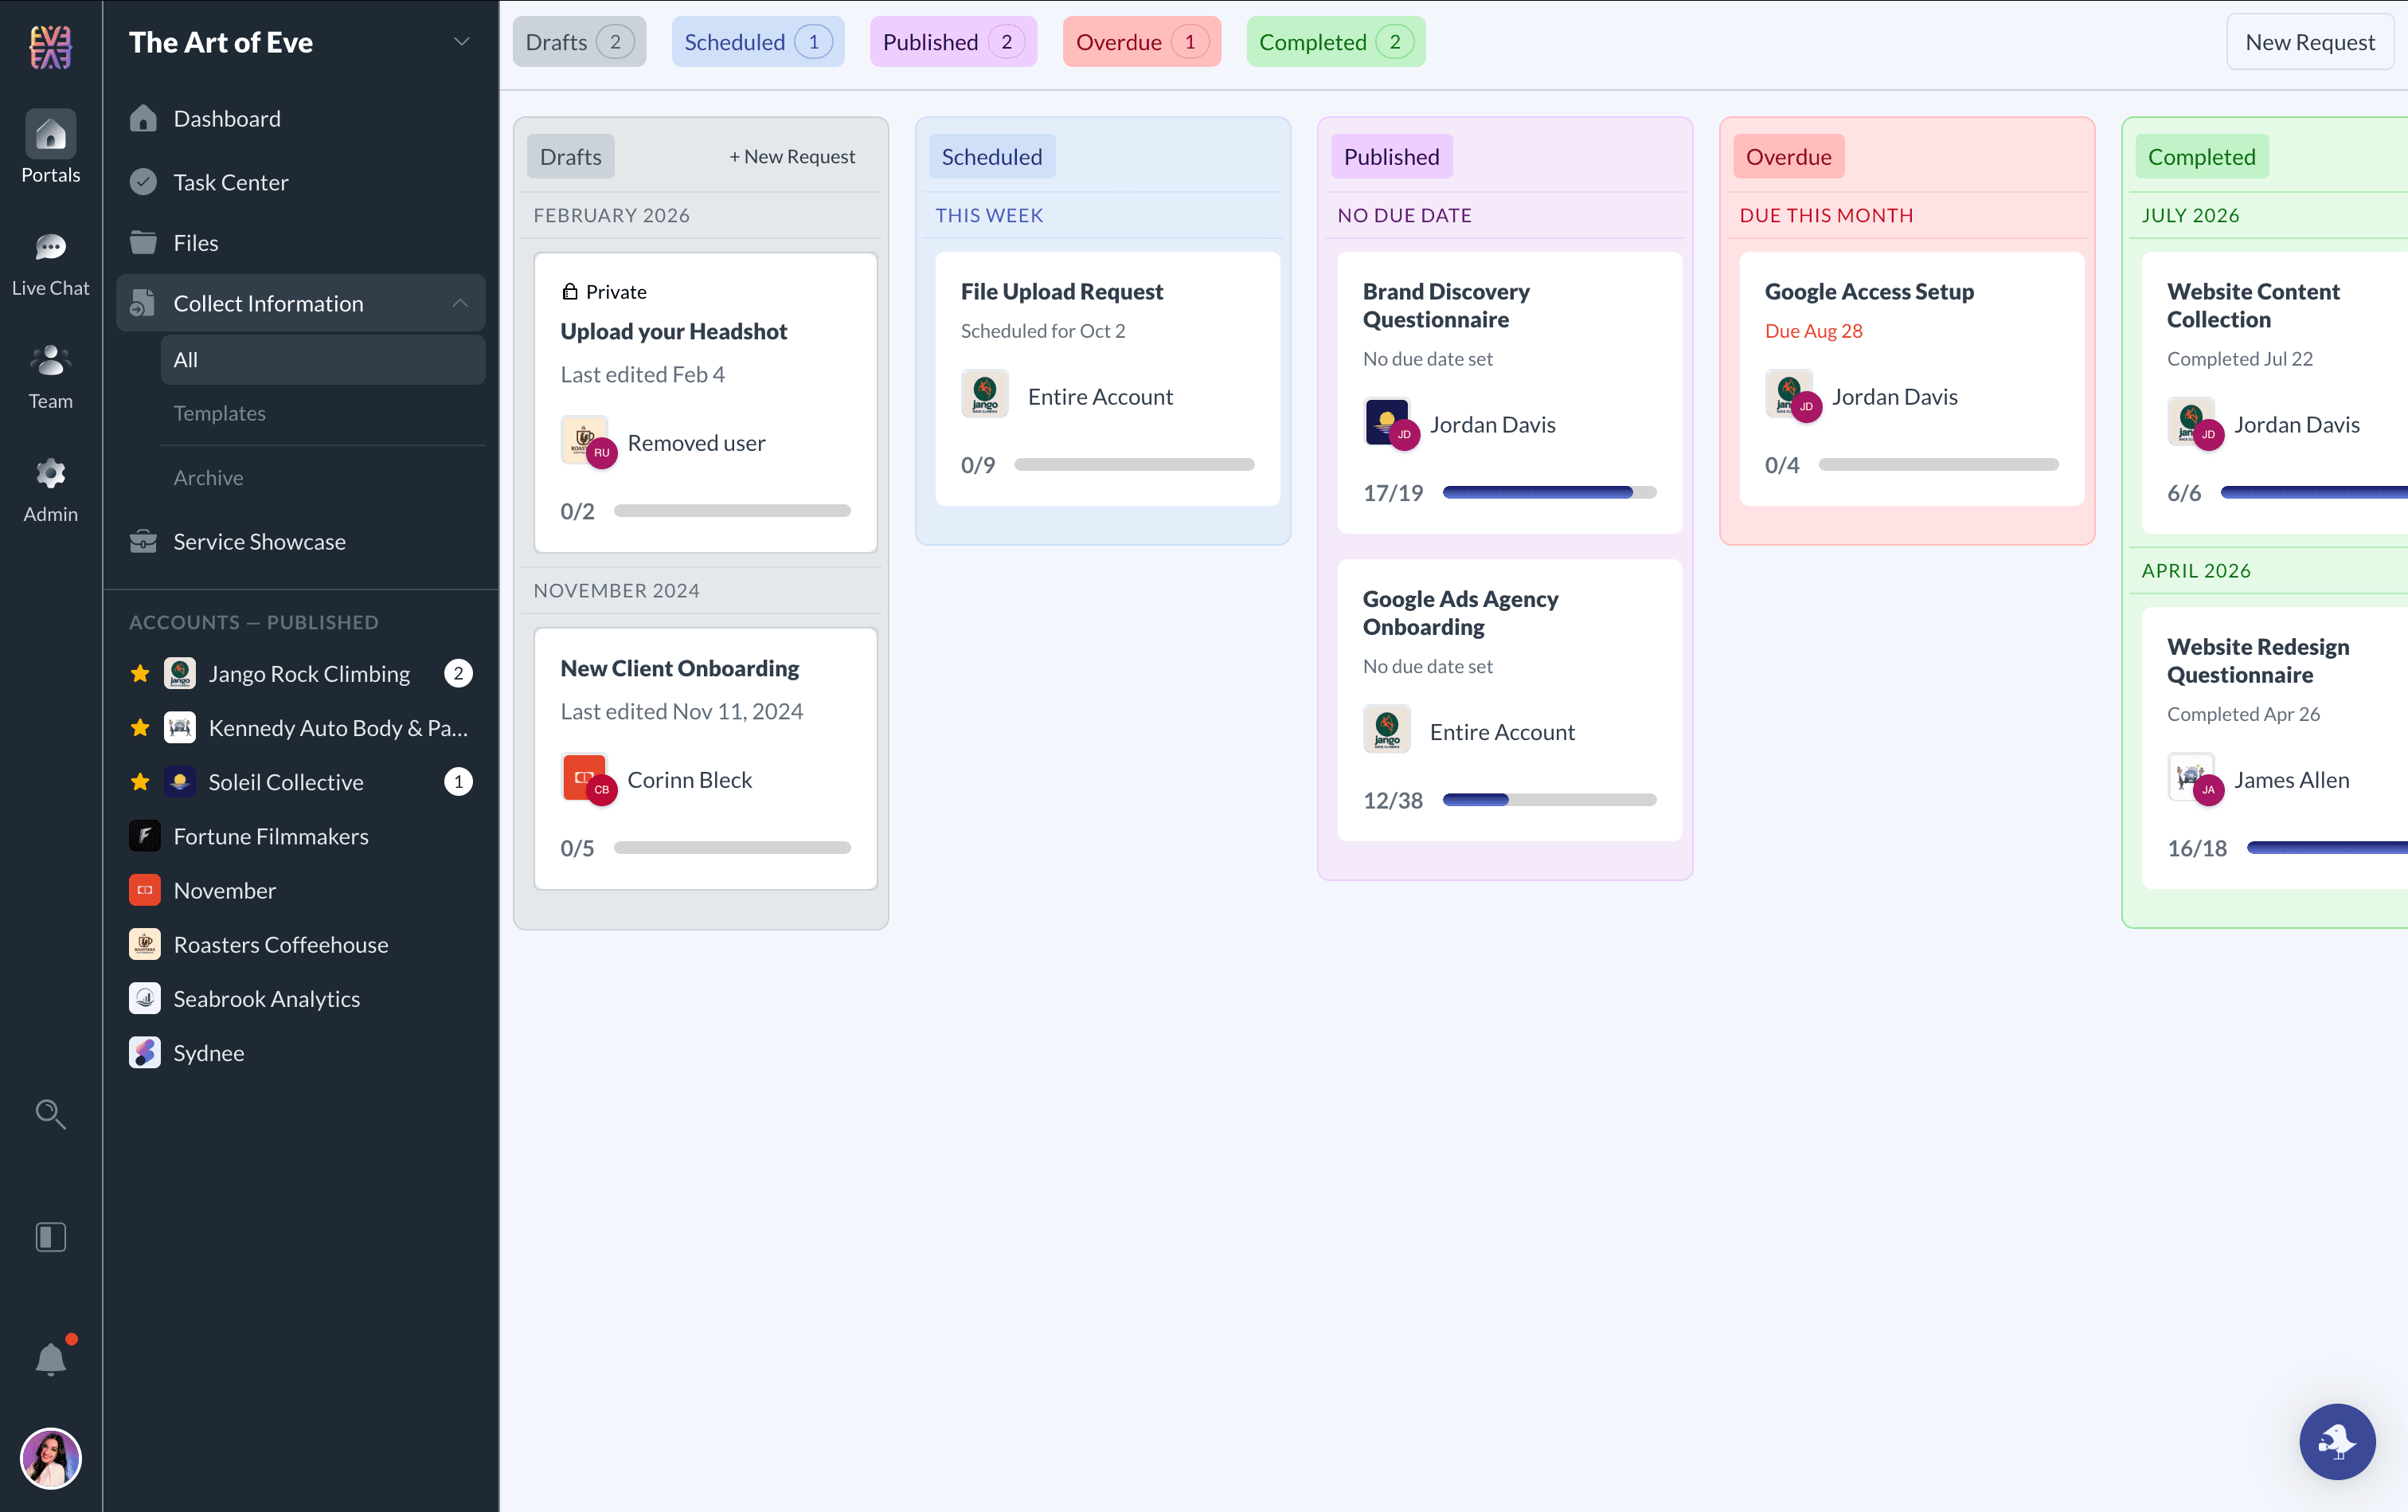Open the Kennedy Auto Body account
The image size is (2408, 1512).
[300, 728]
